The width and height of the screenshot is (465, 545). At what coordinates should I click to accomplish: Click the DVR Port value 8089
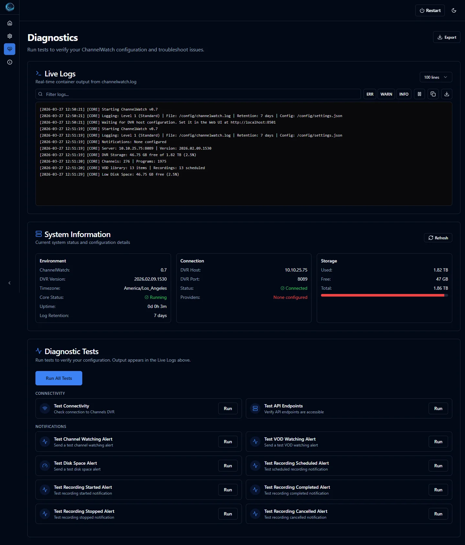pos(302,279)
